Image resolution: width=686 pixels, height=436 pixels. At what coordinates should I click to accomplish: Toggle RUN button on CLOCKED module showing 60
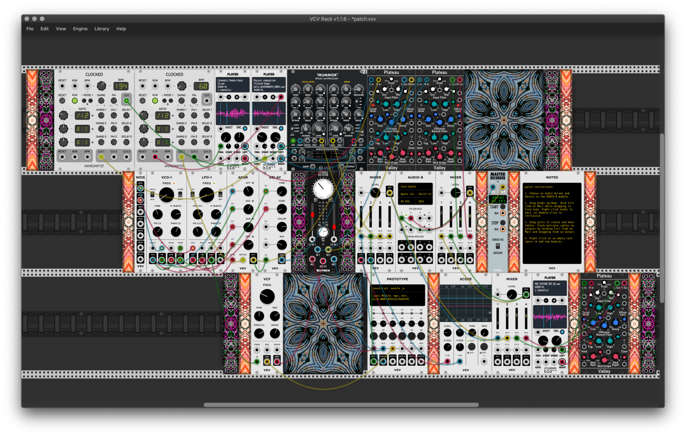coord(155,101)
